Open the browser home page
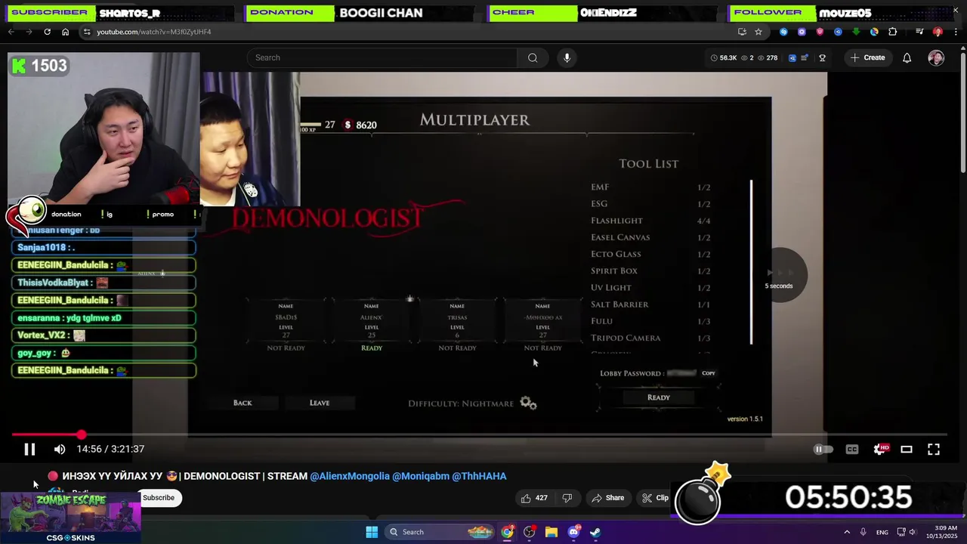This screenshot has width=967, height=544. tap(65, 32)
